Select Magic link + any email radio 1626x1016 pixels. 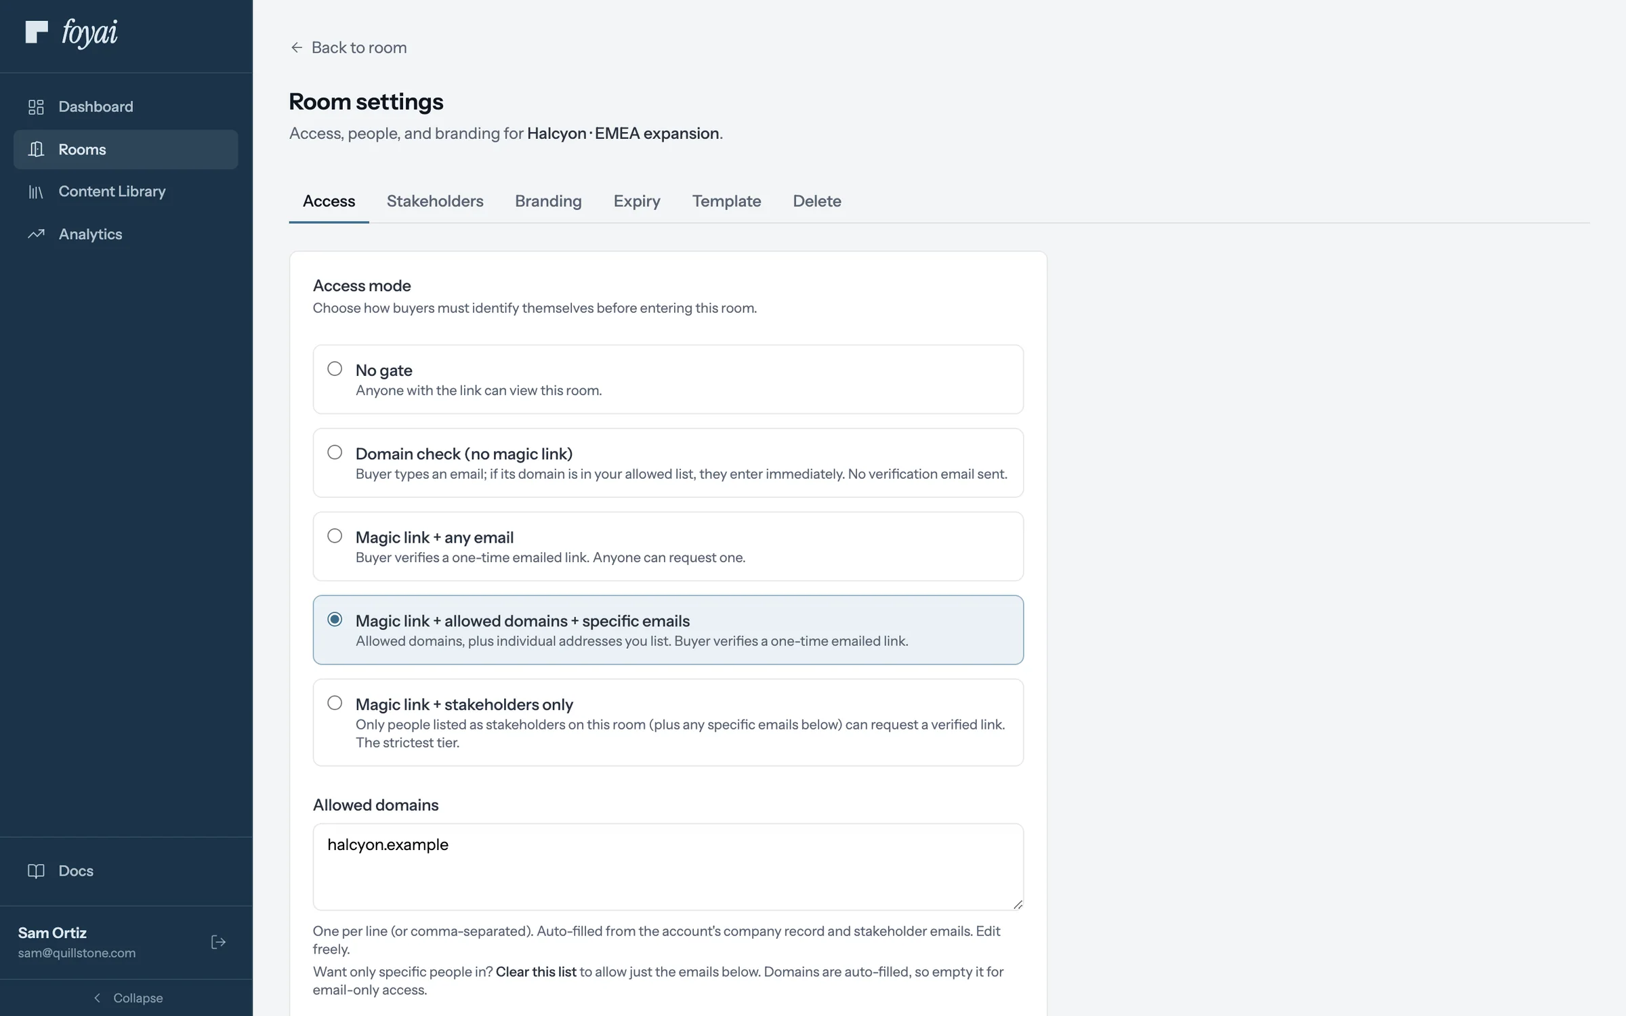tap(335, 536)
